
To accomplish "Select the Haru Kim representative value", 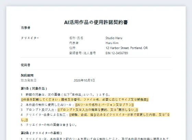I will (x=112, y=43).
